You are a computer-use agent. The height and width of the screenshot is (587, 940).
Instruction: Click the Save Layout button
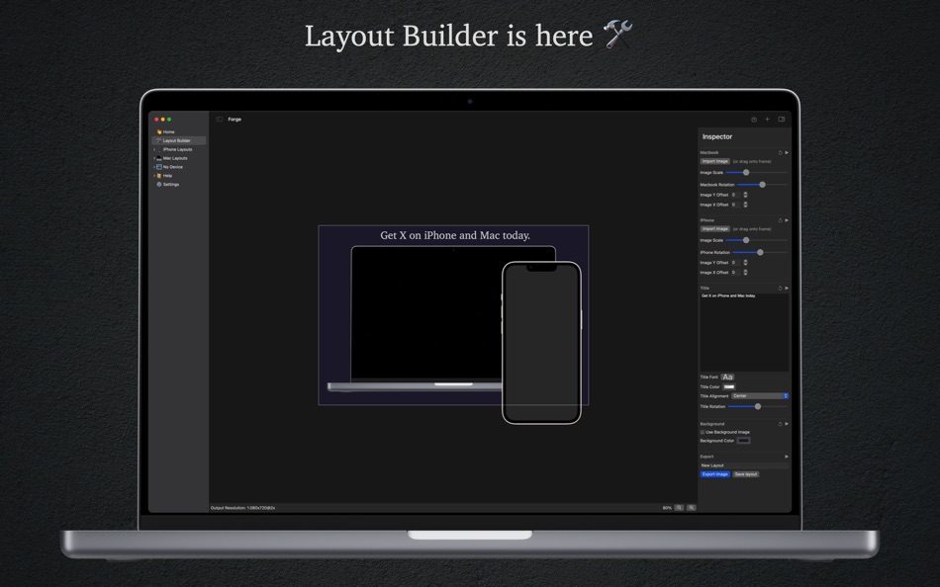(746, 474)
